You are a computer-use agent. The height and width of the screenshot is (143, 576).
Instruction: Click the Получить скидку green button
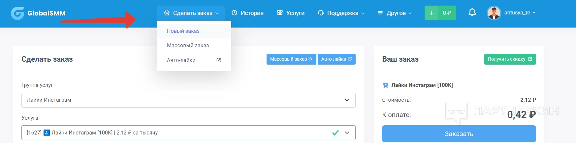click(x=510, y=59)
